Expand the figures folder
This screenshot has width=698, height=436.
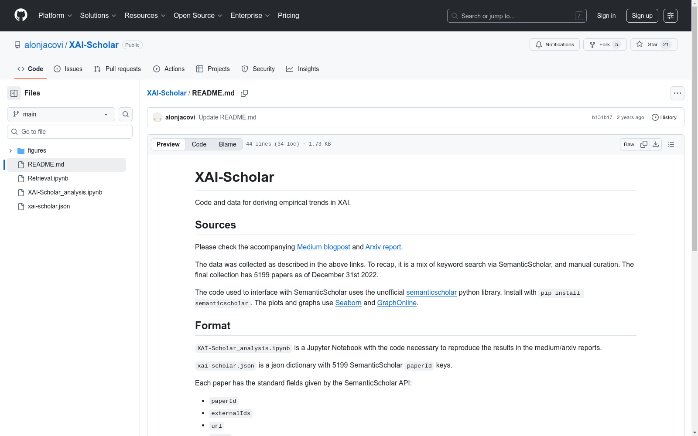[10, 150]
